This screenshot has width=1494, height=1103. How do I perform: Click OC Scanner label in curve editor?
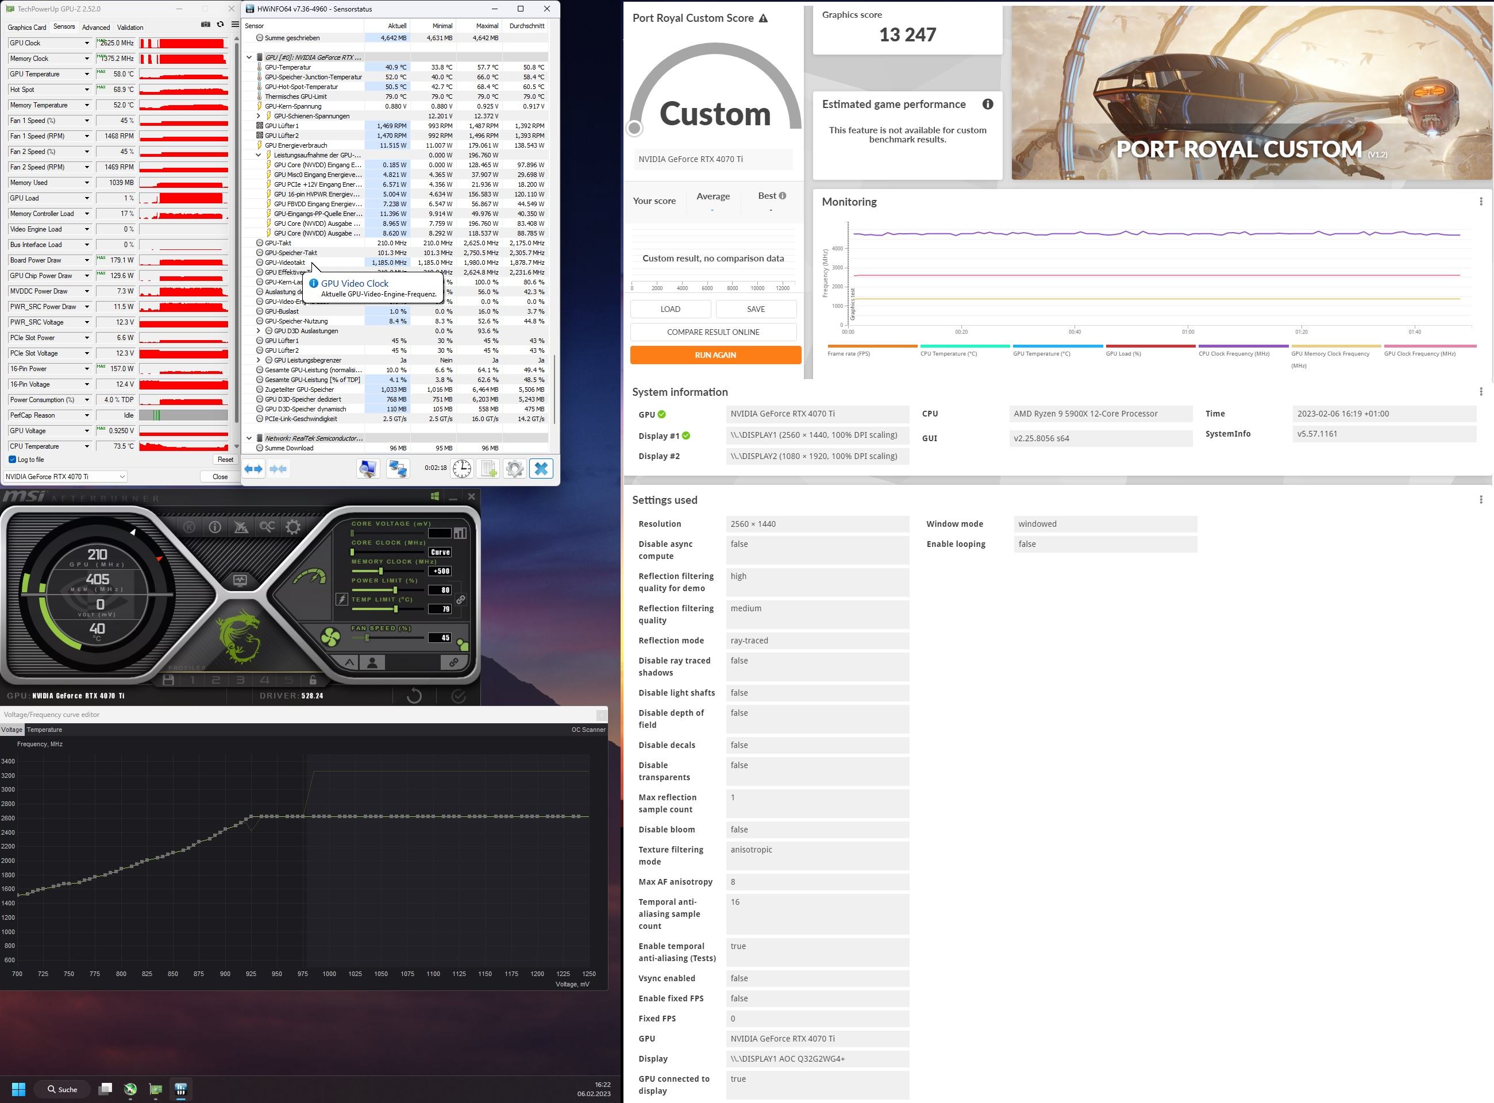(x=588, y=730)
